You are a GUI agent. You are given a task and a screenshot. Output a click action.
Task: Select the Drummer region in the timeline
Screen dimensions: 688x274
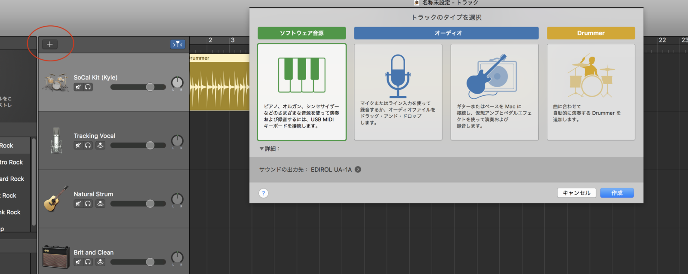click(219, 86)
